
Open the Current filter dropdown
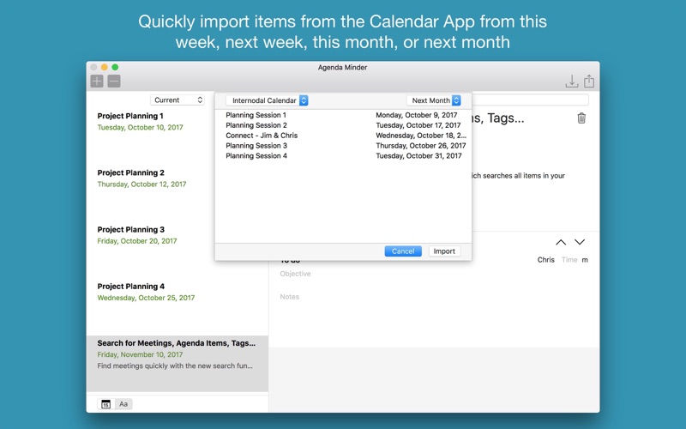(x=178, y=100)
